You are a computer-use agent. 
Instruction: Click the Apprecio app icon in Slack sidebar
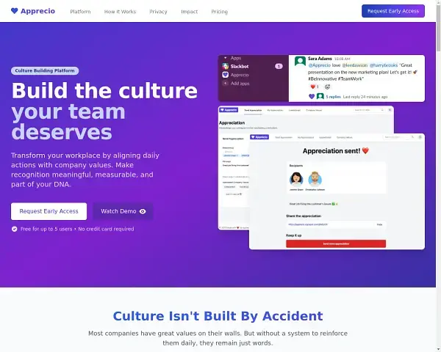pos(226,75)
